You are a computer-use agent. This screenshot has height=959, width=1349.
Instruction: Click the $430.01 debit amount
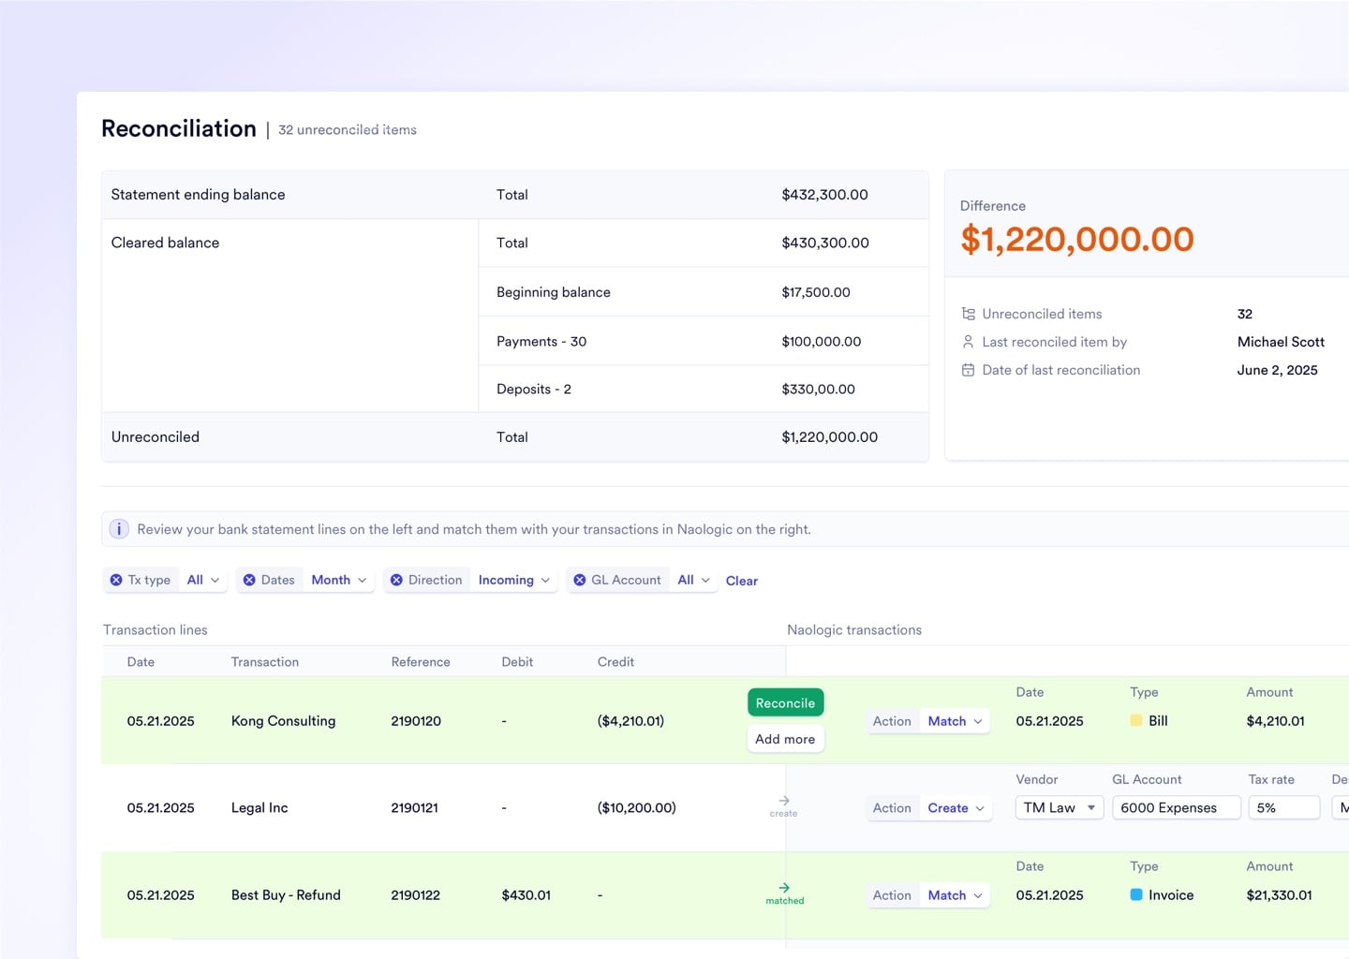click(526, 895)
